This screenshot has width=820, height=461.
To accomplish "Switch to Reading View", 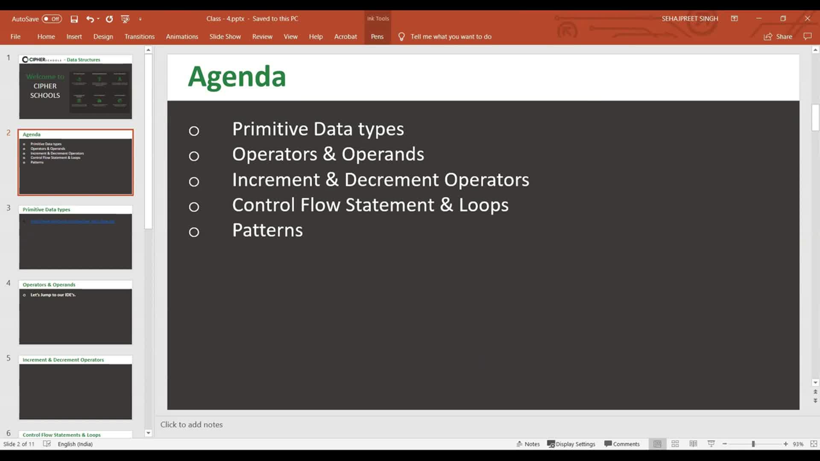I will pyautogui.click(x=693, y=444).
